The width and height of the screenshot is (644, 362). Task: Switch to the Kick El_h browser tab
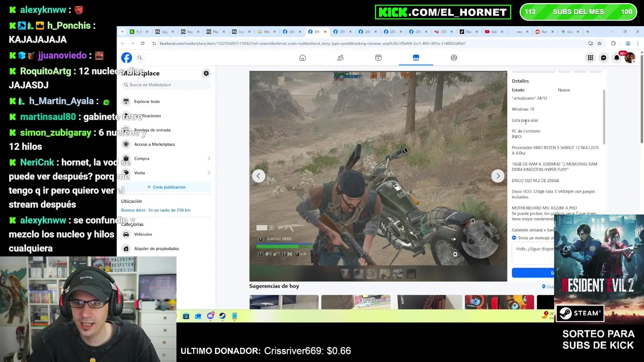click(x=139, y=32)
